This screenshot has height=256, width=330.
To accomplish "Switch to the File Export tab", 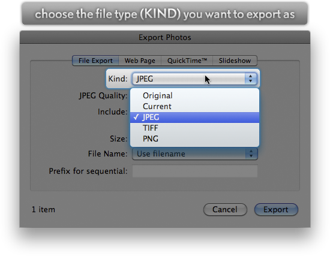I will pos(95,61).
